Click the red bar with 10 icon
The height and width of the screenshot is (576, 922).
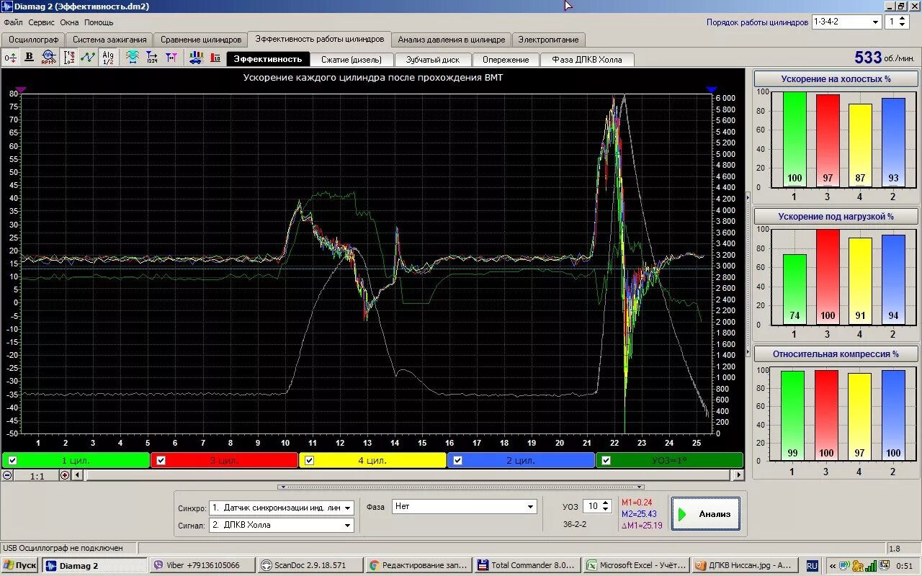coord(215,58)
